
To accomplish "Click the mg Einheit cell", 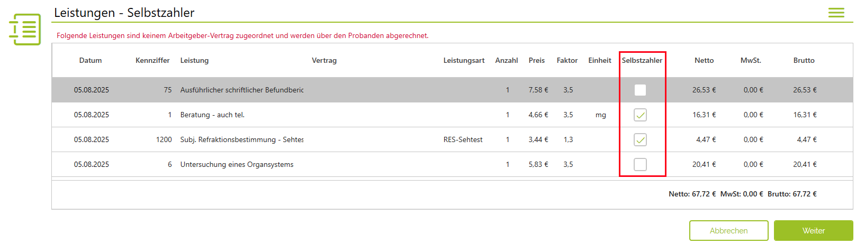I will click(600, 115).
